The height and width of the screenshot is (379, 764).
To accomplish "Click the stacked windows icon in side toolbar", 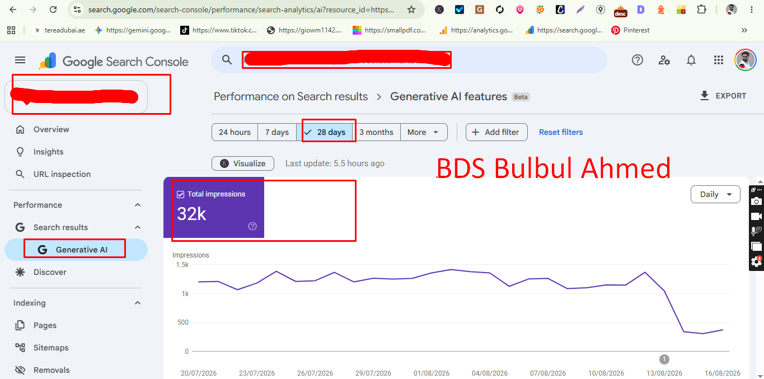I will [x=756, y=246].
